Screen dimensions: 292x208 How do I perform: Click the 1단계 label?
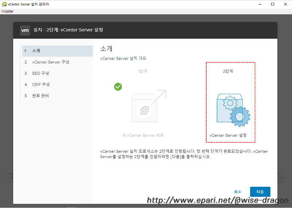142,71
